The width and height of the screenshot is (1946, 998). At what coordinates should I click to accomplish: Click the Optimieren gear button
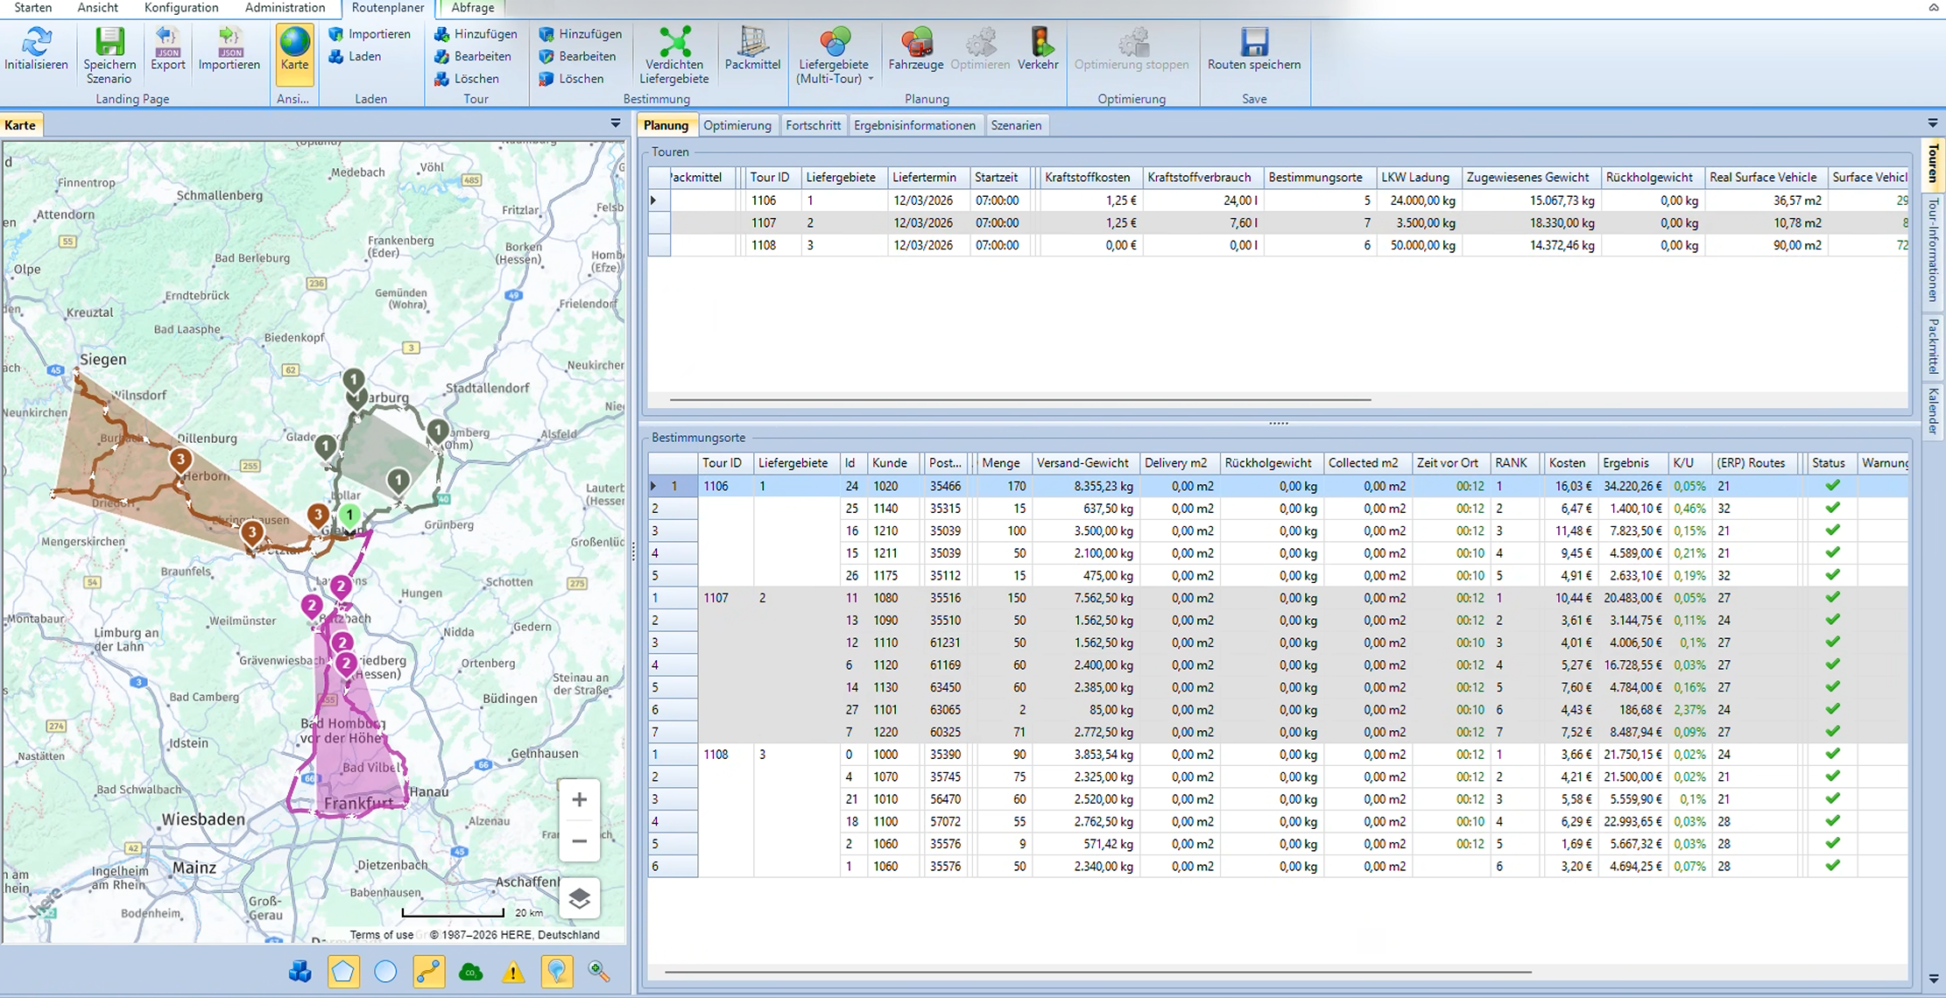980,49
